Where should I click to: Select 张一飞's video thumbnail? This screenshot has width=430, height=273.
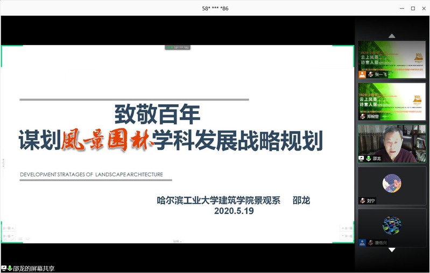(x=392, y=60)
